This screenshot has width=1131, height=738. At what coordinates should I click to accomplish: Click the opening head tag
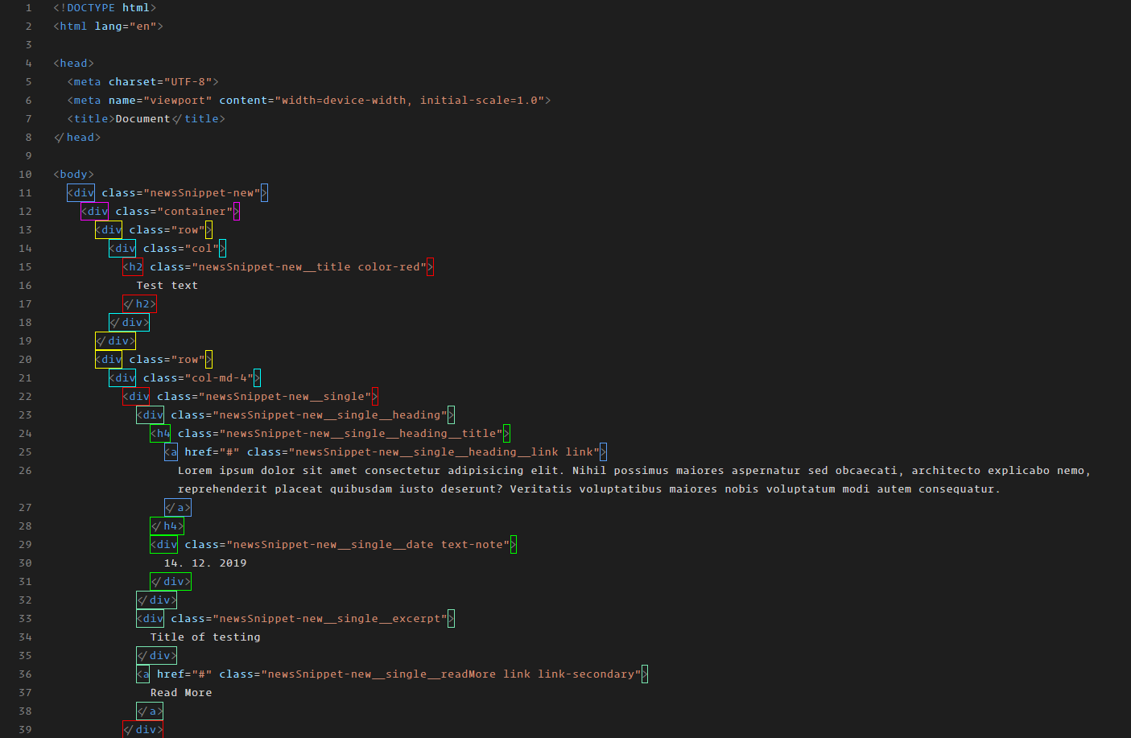pos(74,64)
